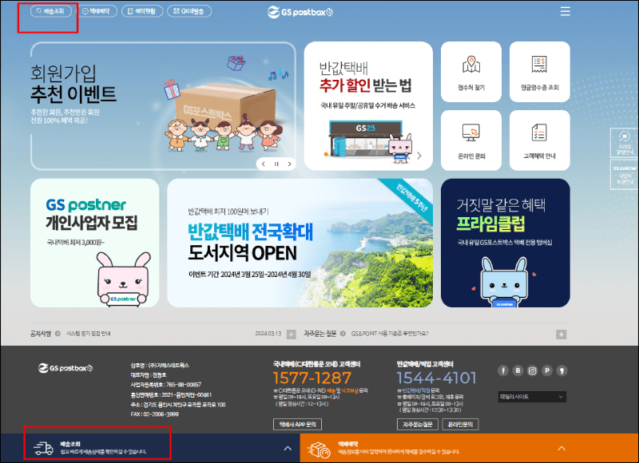The height and width of the screenshot is (463, 639).
Task: Click the GS postbox logo in header
Action: click(x=300, y=12)
